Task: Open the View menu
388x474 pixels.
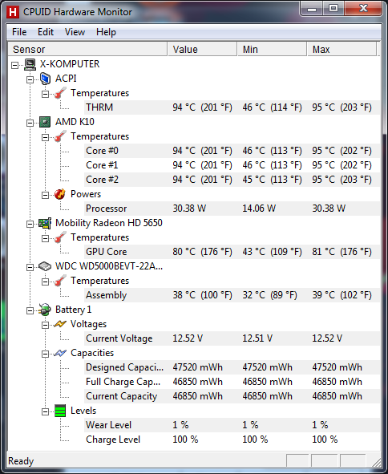Action: click(x=75, y=32)
